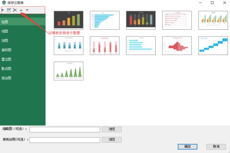Pick the blue stair-step chart thumbnail

pos(213,45)
